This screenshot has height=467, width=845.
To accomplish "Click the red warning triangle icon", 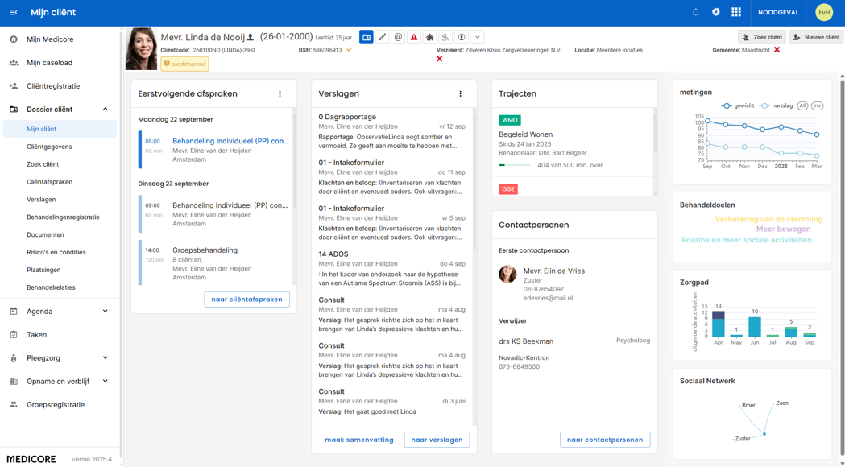I will 414,37.
